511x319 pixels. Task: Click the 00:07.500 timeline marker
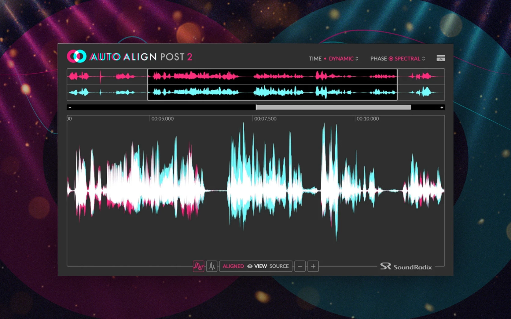[265, 119]
